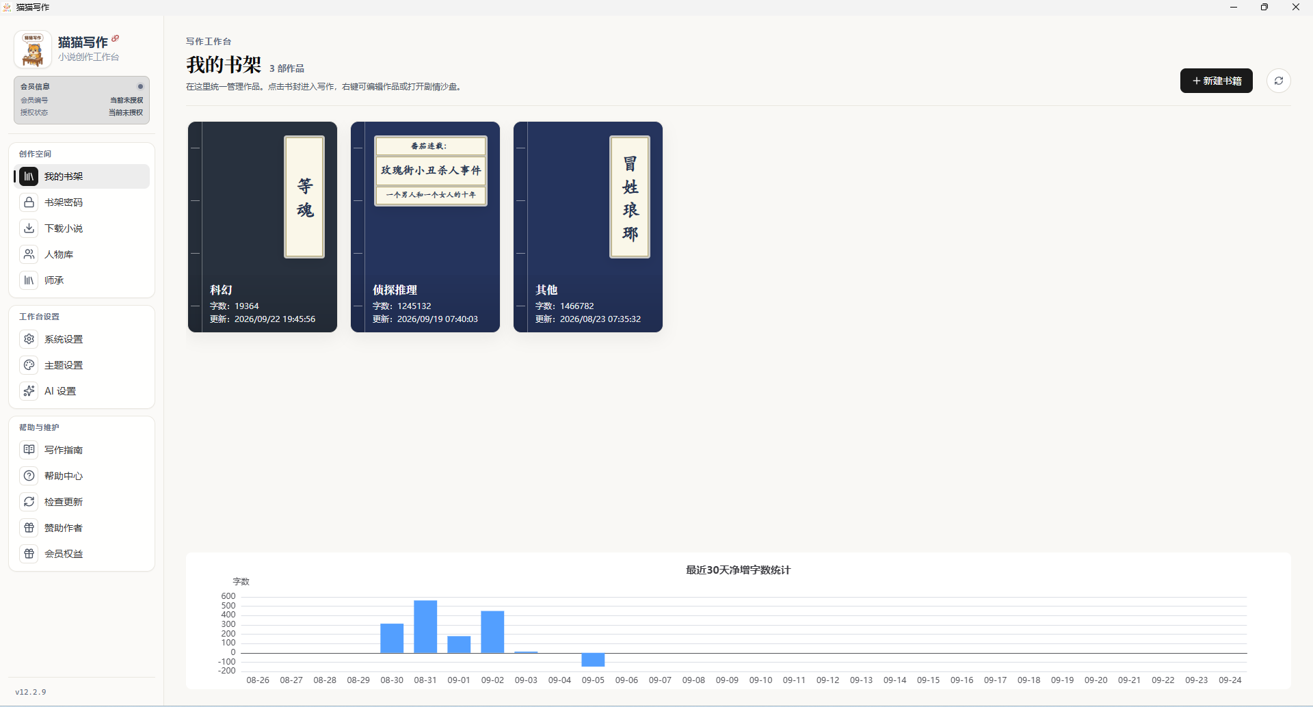
Task: Click the 09-02 bar in chart
Action: pyautogui.click(x=492, y=632)
